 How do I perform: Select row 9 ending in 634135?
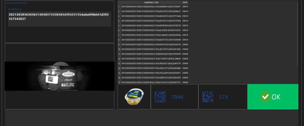151,45
